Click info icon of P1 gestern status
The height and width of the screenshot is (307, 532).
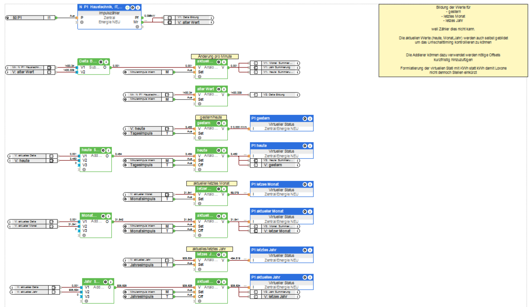tap(310, 119)
